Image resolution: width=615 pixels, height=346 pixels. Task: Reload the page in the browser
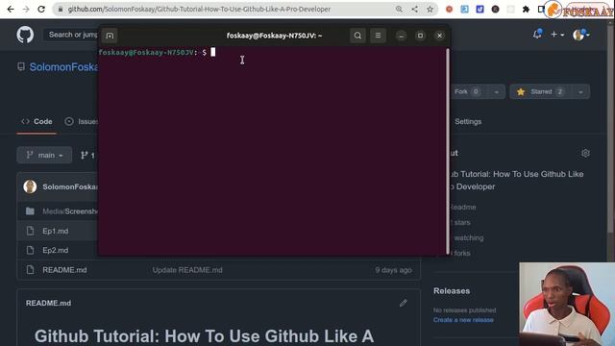click(x=41, y=9)
